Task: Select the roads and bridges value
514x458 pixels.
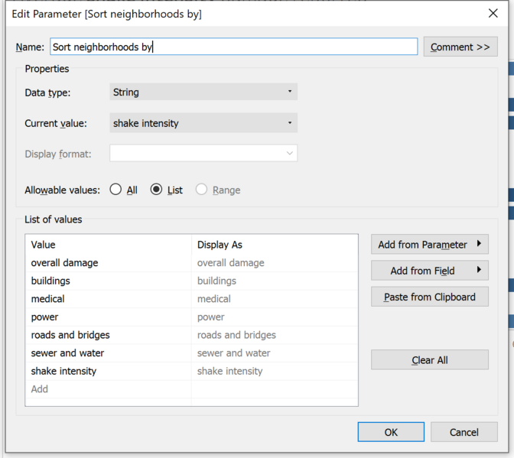Action: tap(70, 335)
